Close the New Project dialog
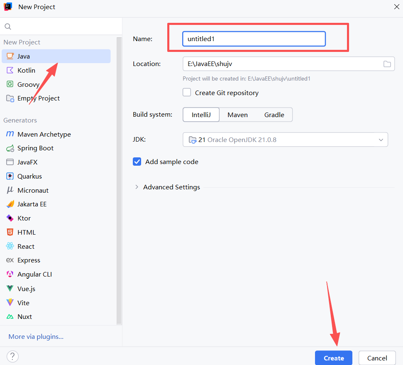The width and height of the screenshot is (403, 365). 397,7
